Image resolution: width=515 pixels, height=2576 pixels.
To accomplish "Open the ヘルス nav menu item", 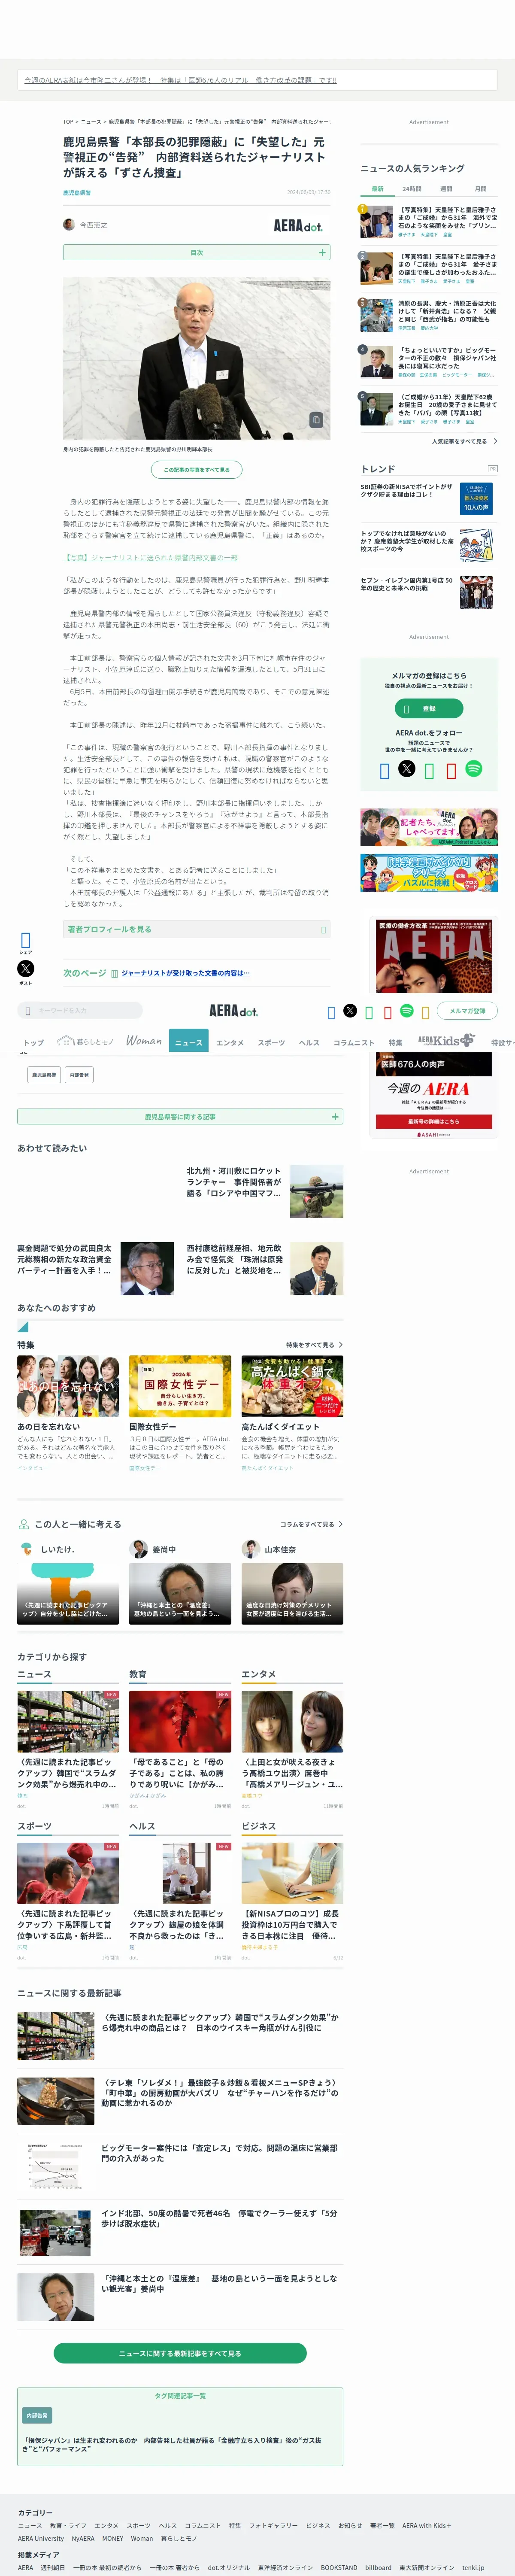I will click(x=309, y=1042).
